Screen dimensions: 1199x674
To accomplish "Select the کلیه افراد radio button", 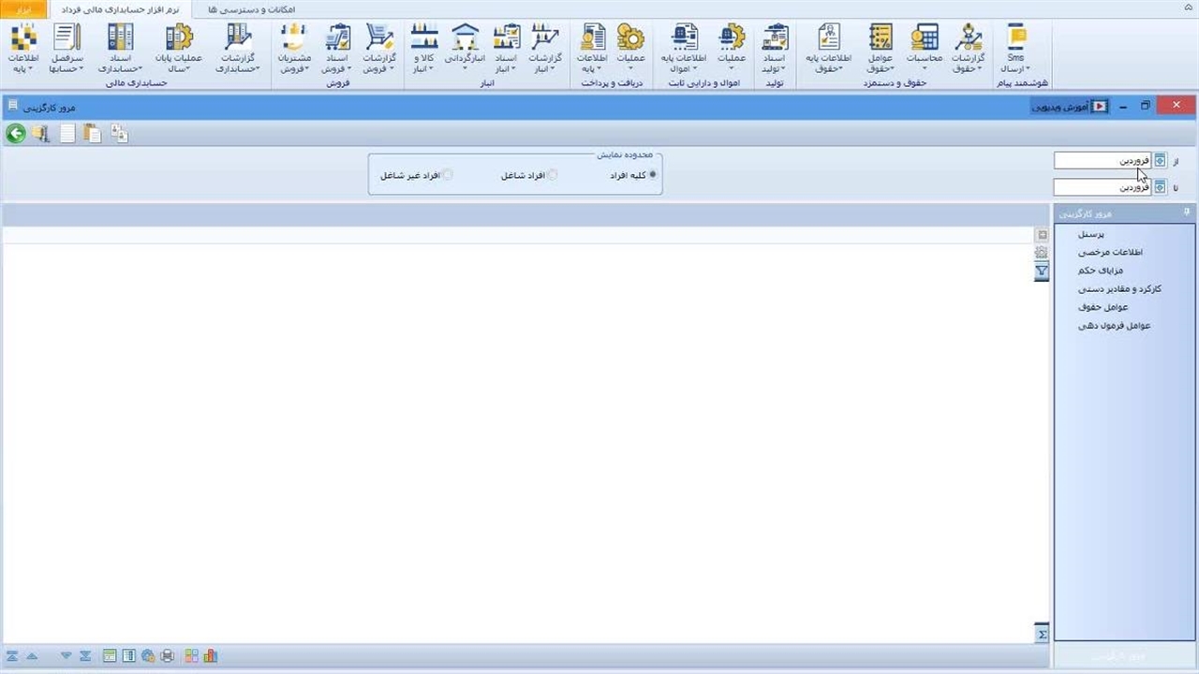I will [x=652, y=175].
